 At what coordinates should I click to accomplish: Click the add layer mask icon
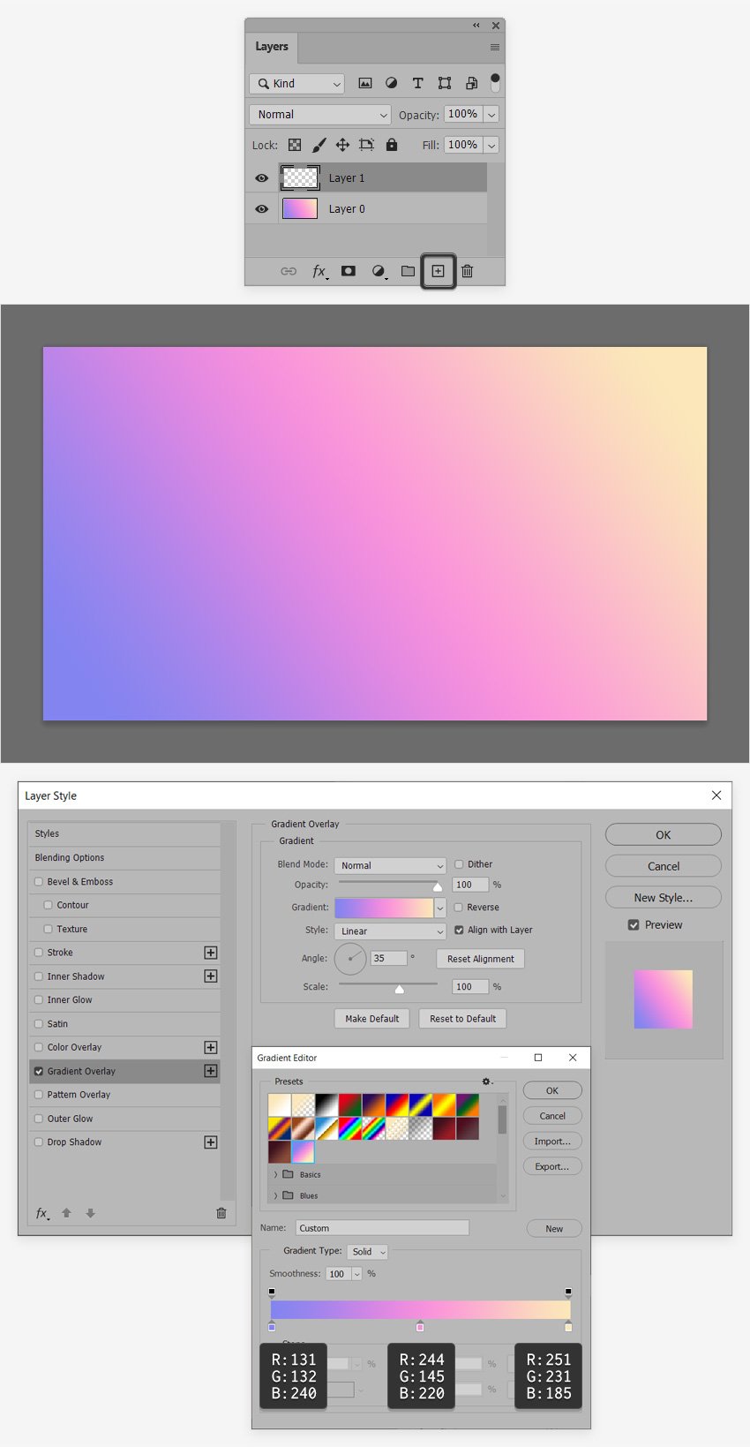(349, 271)
